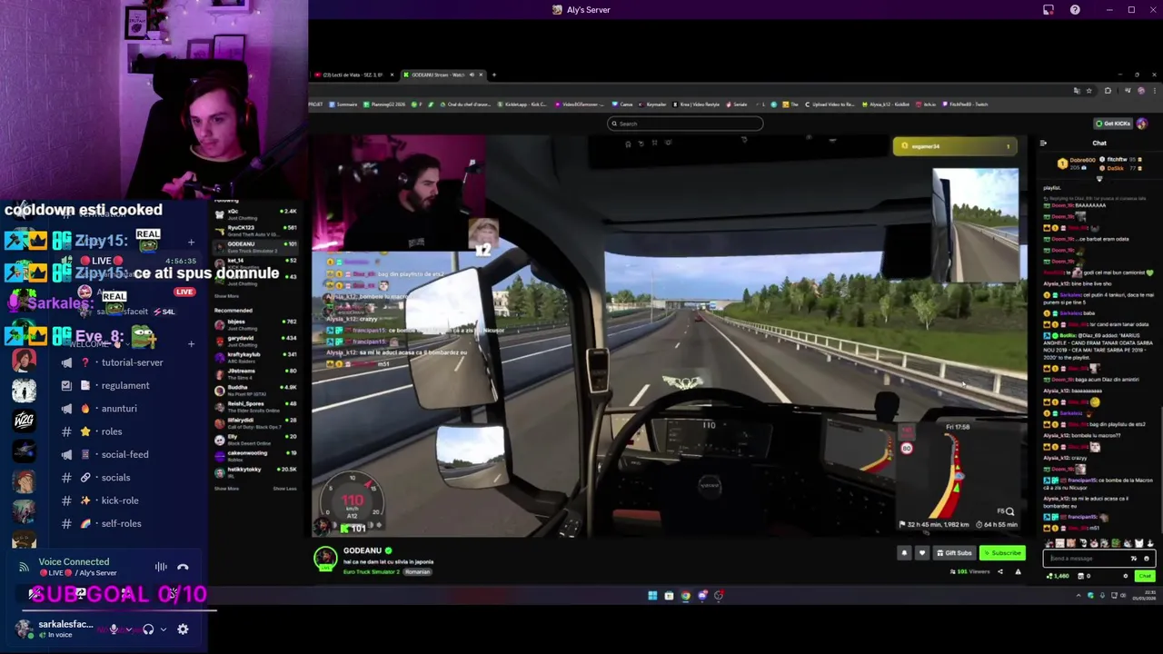Bookmark this page with star icon
This screenshot has width=1163, height=654.
(x=1089, y=91)
